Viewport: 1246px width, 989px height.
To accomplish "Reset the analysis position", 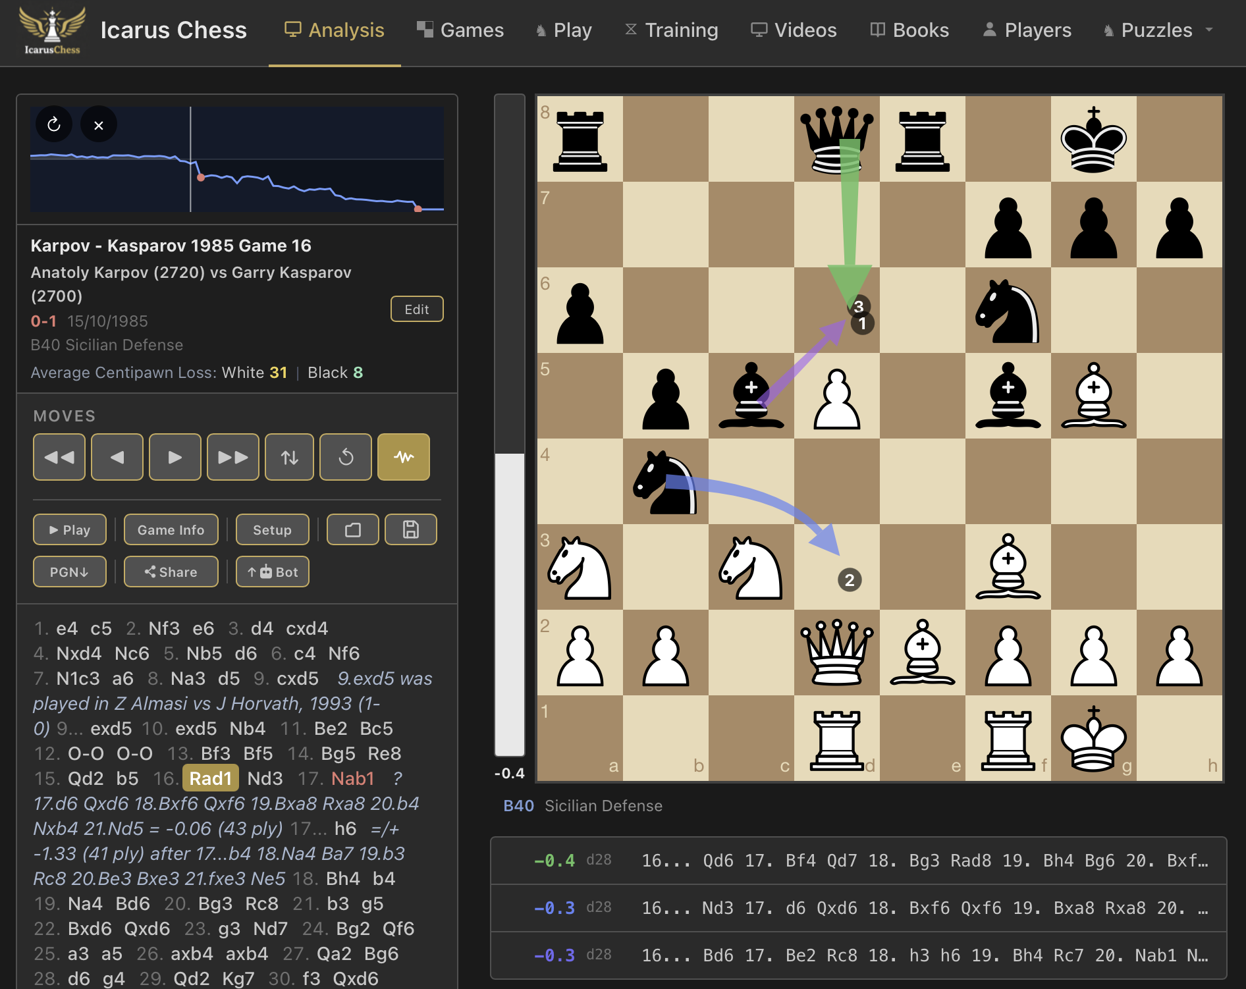I will coord(345,456).
